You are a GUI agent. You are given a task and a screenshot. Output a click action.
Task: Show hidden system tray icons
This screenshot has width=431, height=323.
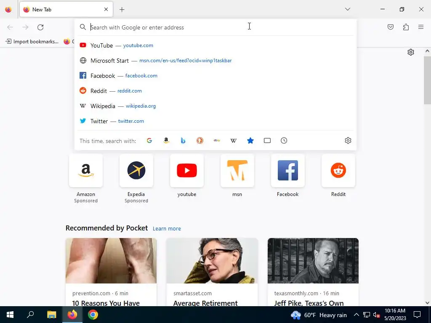[x=356, y=315]
